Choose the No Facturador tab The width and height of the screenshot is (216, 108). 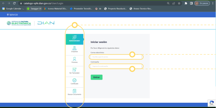click(x=74, y=71)
